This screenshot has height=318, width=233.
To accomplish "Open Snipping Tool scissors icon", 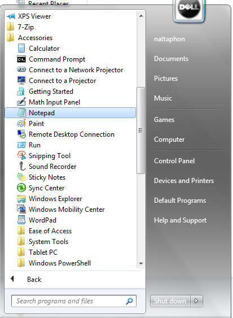I will [21, 155].
